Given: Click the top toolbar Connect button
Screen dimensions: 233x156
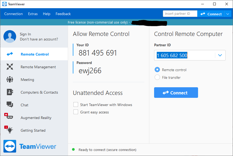Looking at the screenshot, I should coord(211,14).
